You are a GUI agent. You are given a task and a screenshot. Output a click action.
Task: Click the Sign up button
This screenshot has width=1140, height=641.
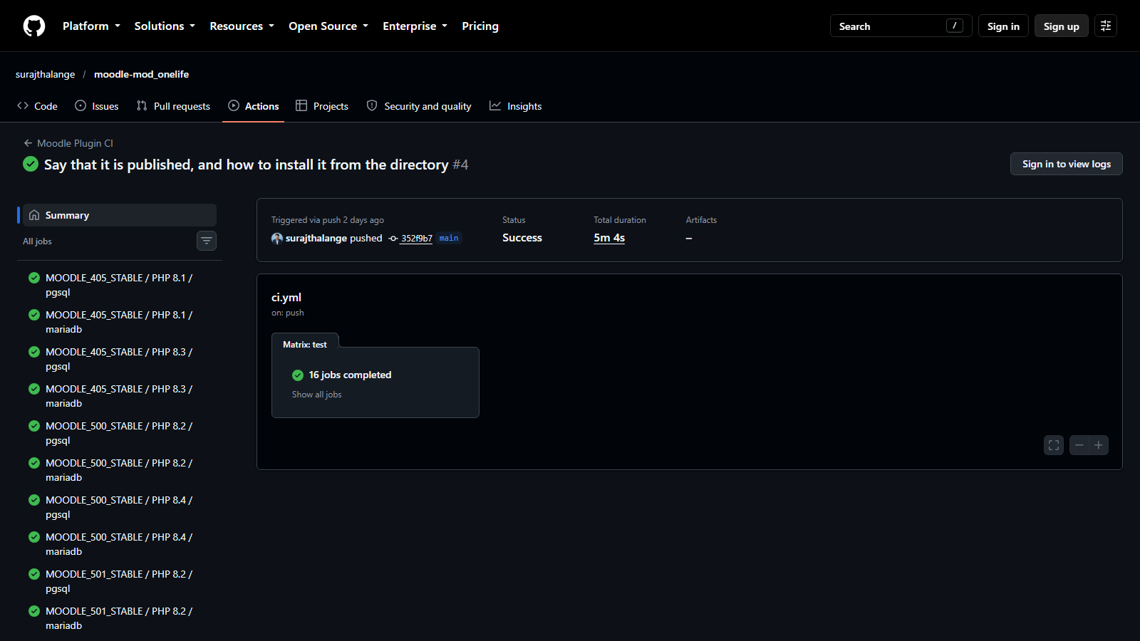coord(1062,26)
